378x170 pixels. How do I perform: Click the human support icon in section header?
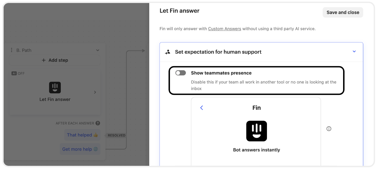[168, 52]
